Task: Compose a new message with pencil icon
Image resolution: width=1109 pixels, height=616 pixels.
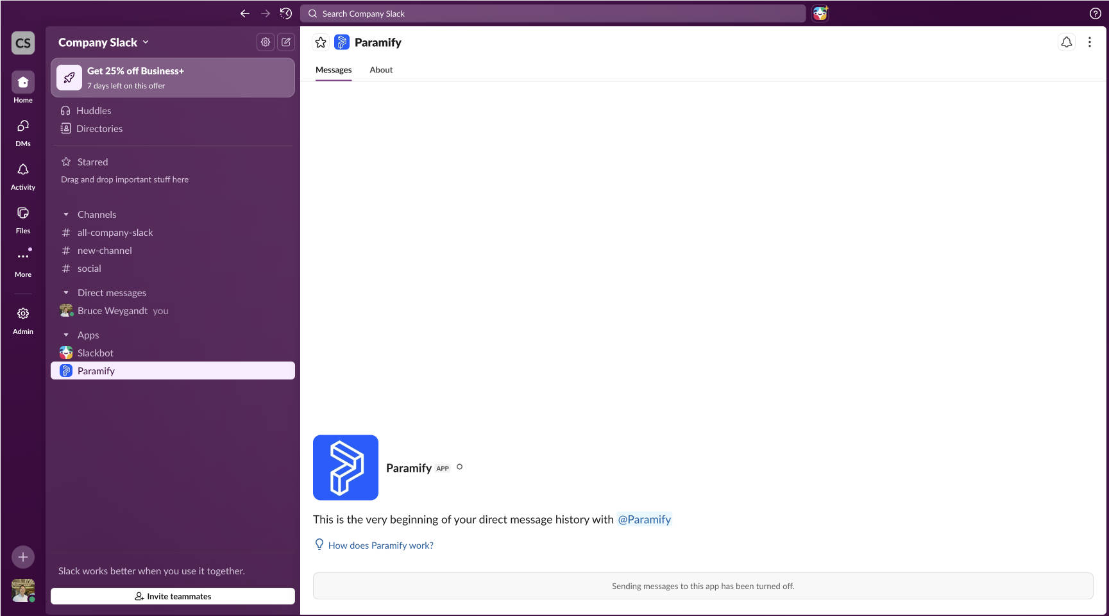Action: pyautogui.click(x=286, y=42)
